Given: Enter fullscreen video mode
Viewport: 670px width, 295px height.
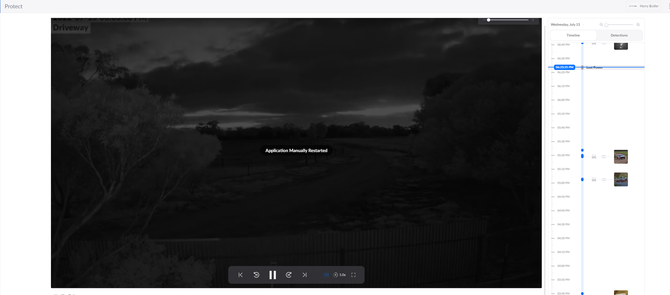Looking at the screenshot, I should pyautogui.click(x=353, y=275).
